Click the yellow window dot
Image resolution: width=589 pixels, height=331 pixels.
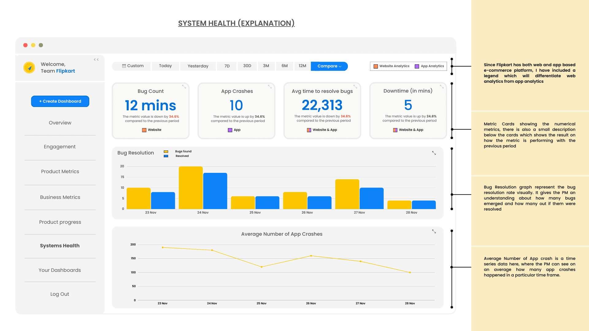click(33, 45)
